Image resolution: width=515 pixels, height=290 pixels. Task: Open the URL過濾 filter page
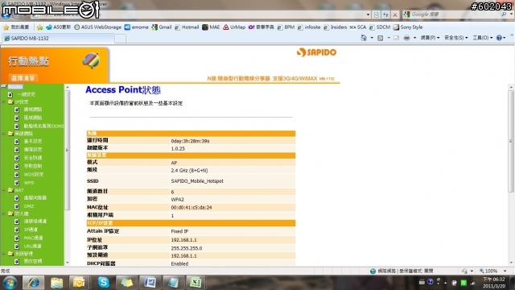point(32,246)
